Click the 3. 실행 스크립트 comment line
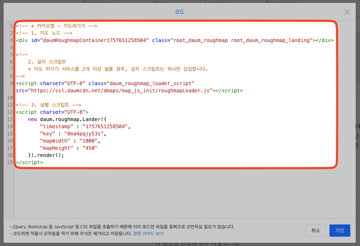The height and width of the screenshot is (246, 360). click(x=49, y=105)
